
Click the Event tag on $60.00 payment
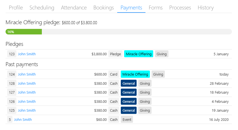tap(127, 119)
